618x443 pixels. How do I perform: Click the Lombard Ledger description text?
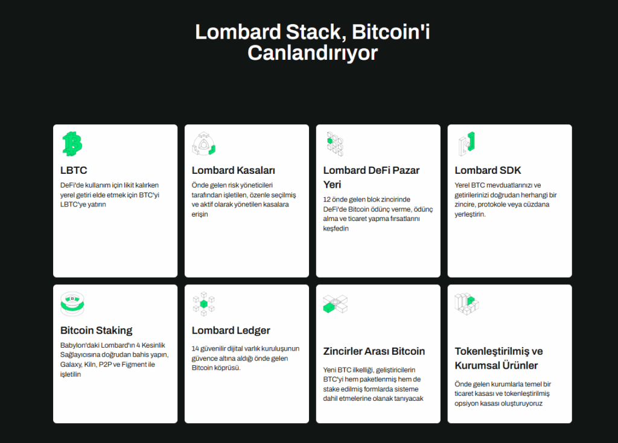click(x=245, y=358)
